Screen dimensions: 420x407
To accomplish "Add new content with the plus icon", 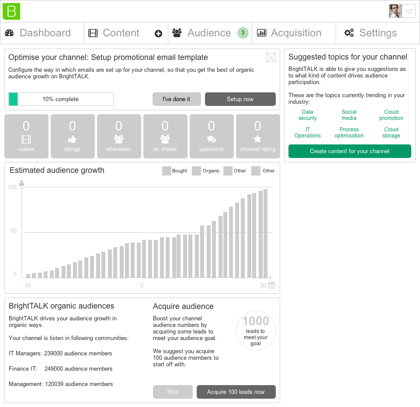I will pyautogui.click(x=158, y=34).
